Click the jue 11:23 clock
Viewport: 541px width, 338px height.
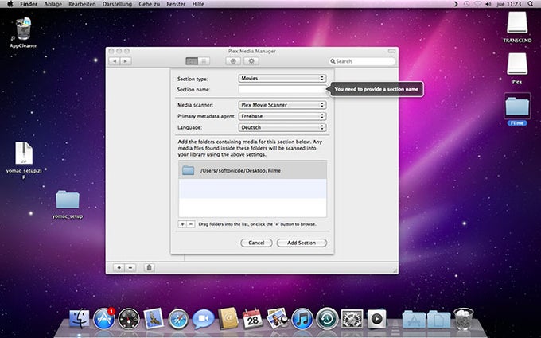[x=509, y=4]
